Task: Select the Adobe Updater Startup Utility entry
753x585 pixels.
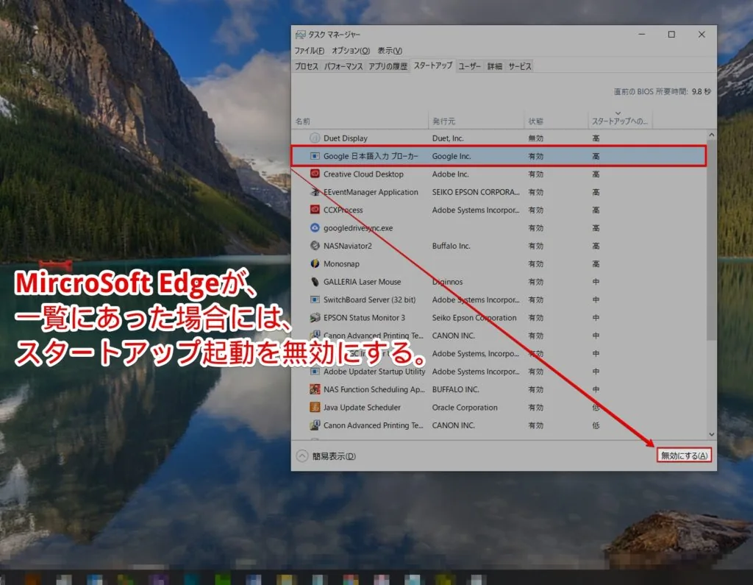Action: [x=374, y=372]
